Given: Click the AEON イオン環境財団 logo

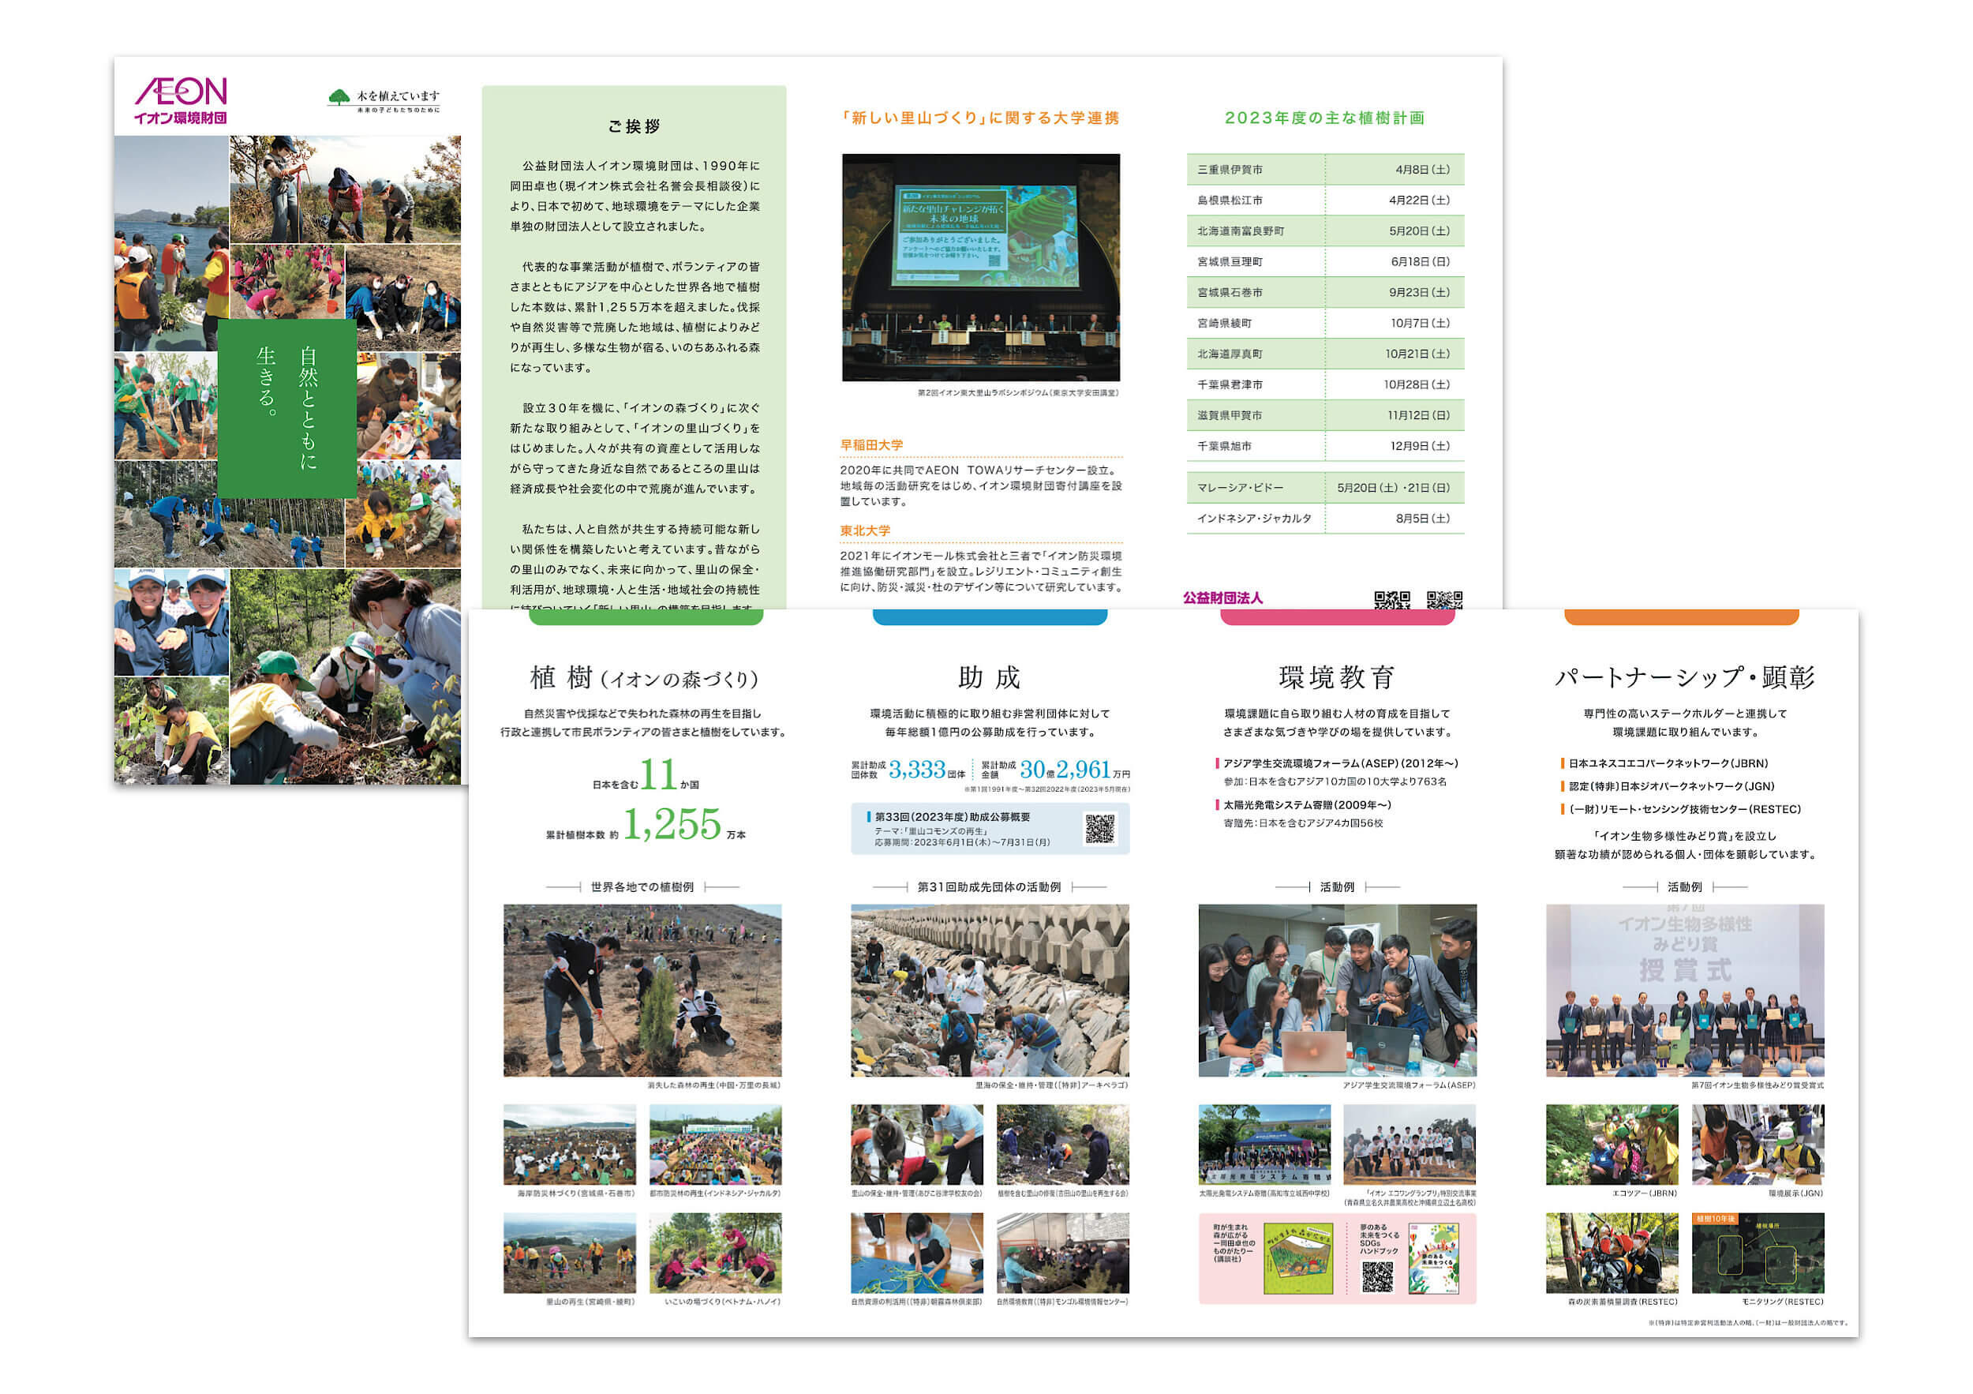Looking at the screenshot, I should click(181, 100).
